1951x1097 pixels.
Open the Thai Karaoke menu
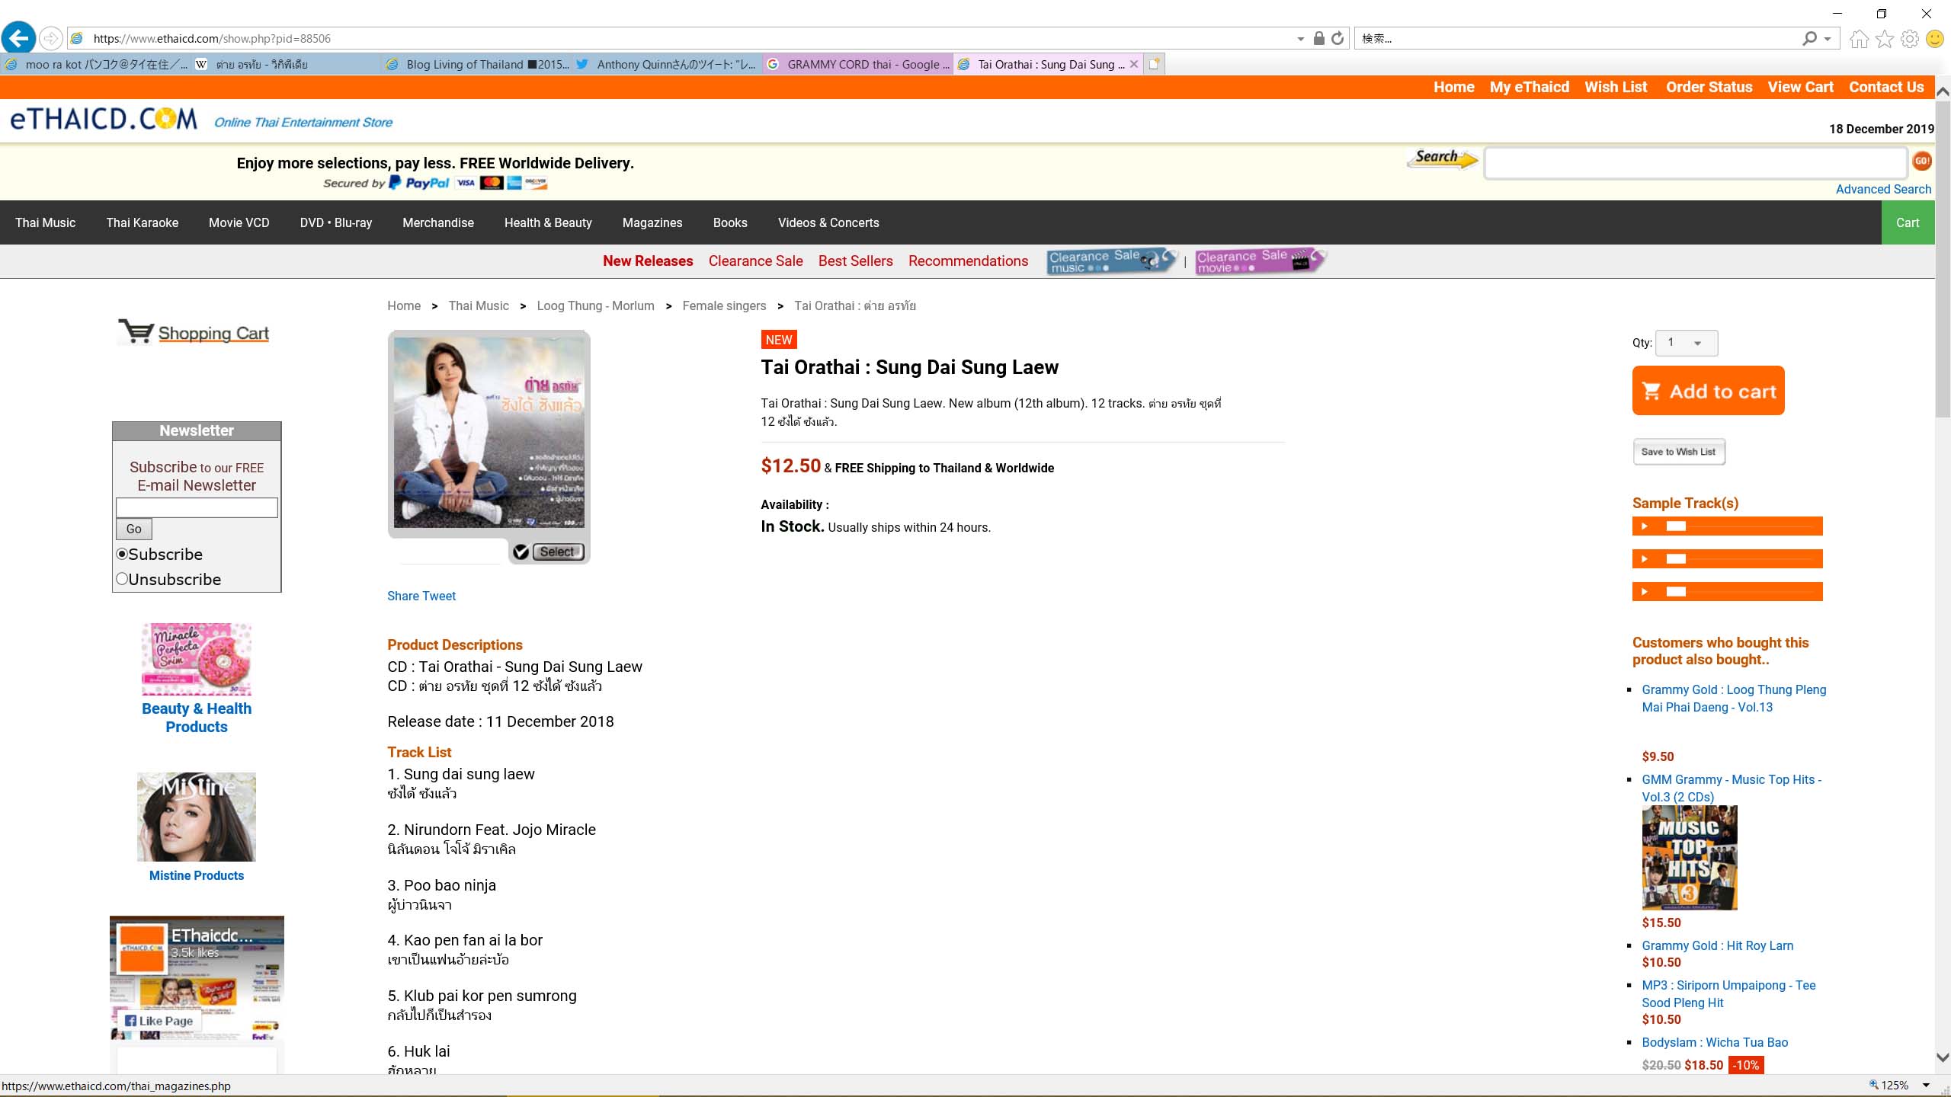pos(143,222)
